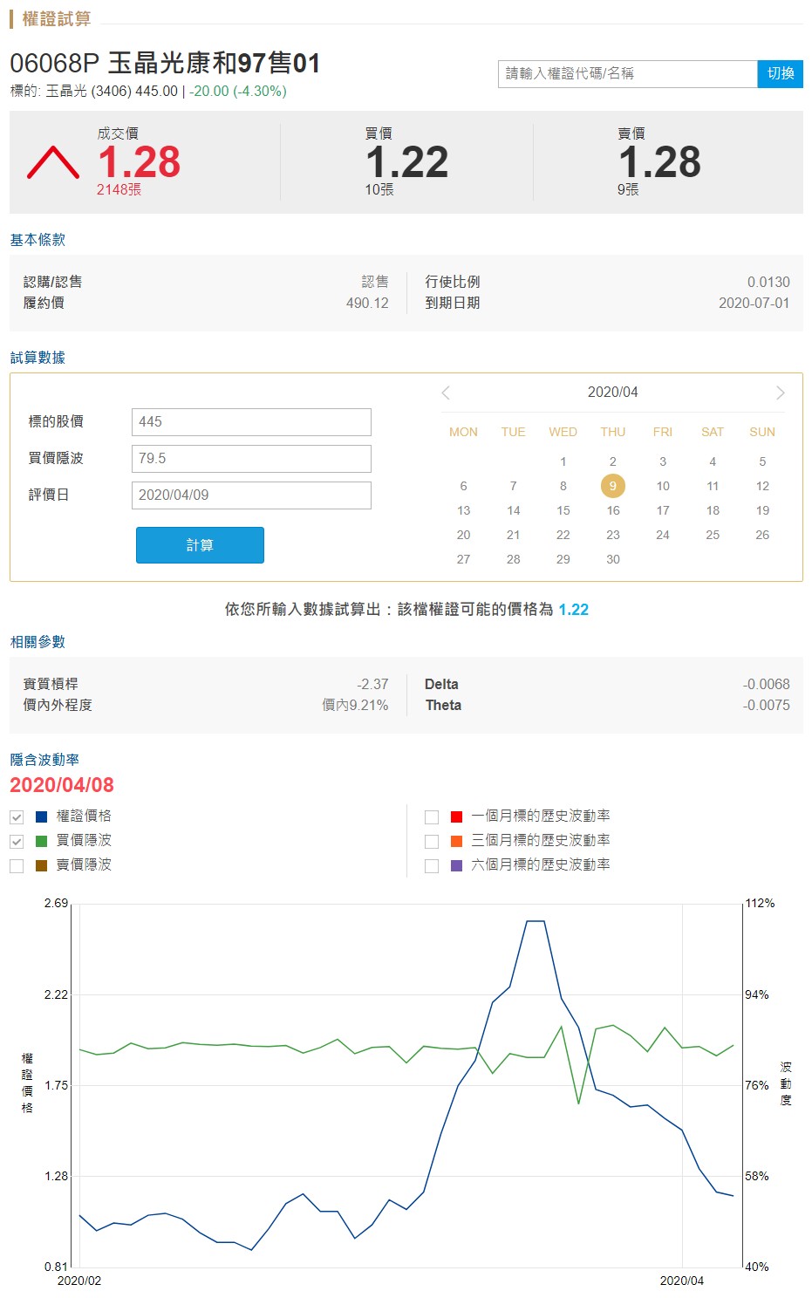The height and width of the screenshot is (1298, 812).
Task: Click the 2020/02 chart axis label
Action: (79, 1281)
